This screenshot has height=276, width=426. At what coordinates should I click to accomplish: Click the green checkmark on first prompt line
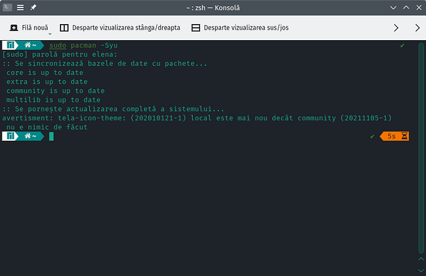(403, 46)
